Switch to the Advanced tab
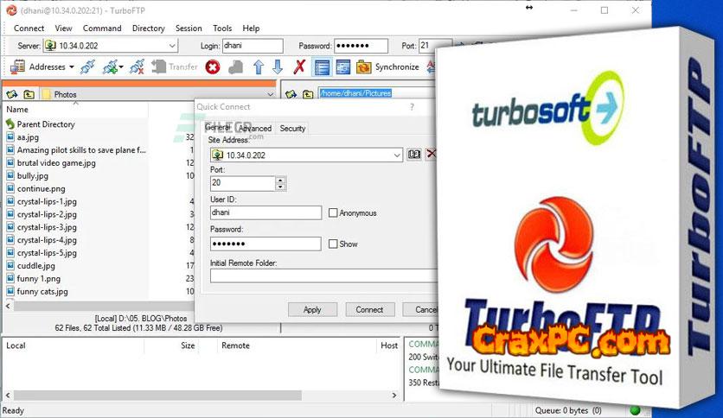 click(x=255, y=129)
